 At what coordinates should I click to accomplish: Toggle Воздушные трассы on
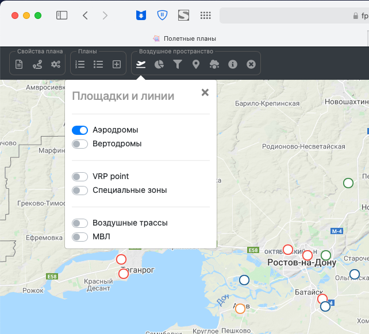pyautogui.click(x=80, y=223)
